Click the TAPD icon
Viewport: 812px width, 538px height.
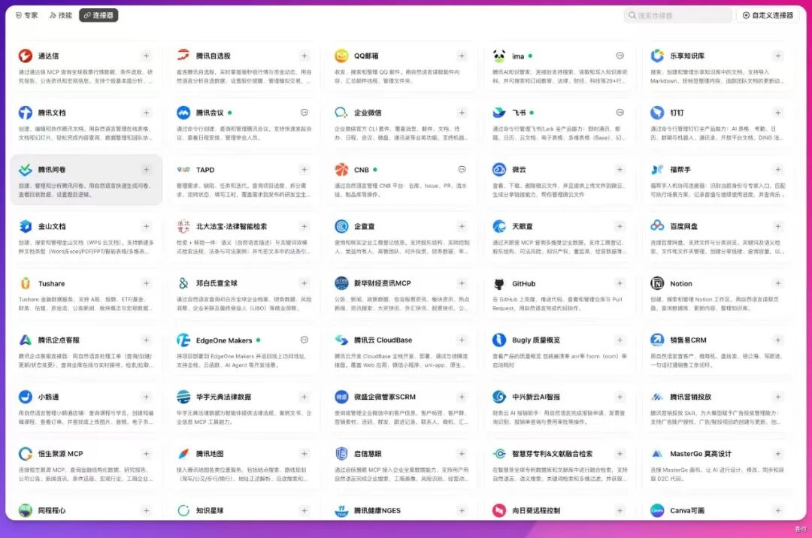pos(183,169)
